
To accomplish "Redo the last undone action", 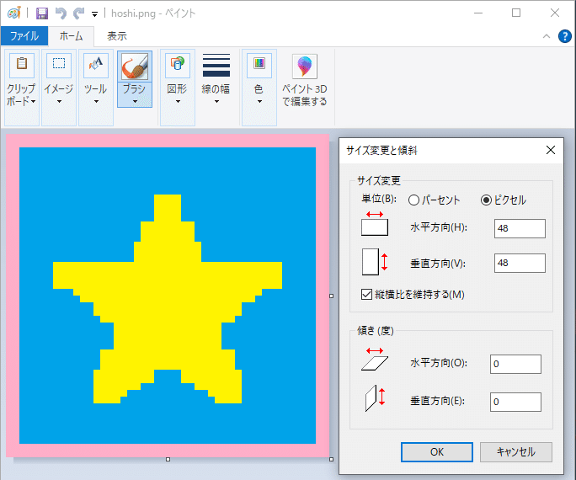I will (78, 13).
